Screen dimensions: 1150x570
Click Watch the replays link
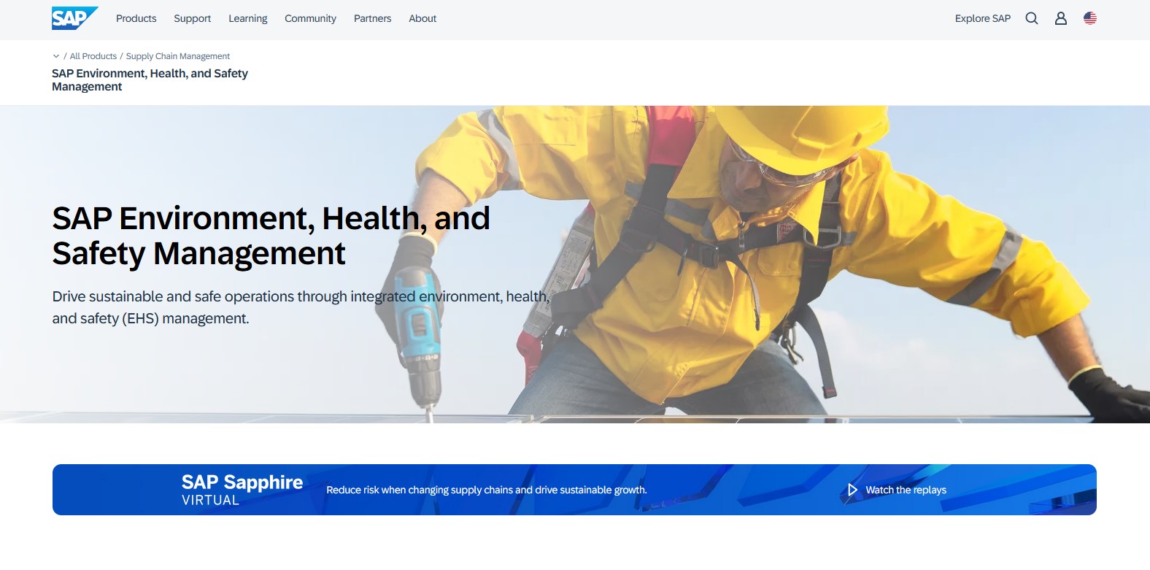[x=906, y=490]
